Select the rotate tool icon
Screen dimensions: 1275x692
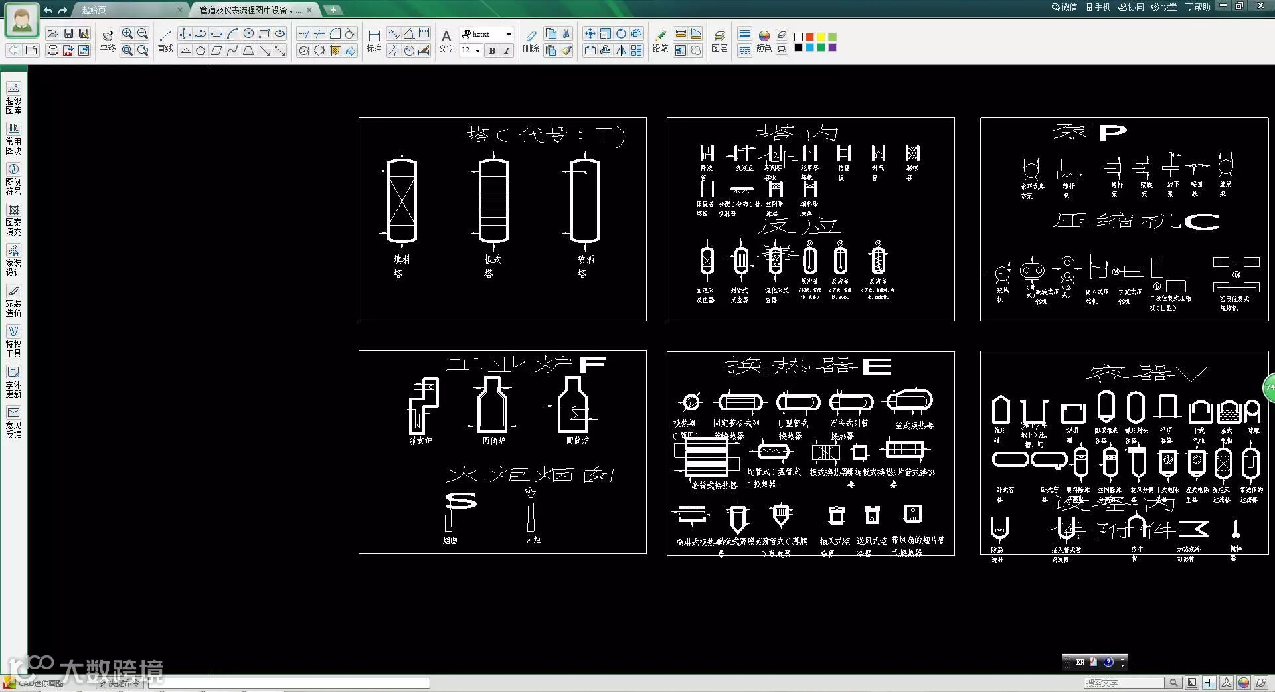(621, 33)
